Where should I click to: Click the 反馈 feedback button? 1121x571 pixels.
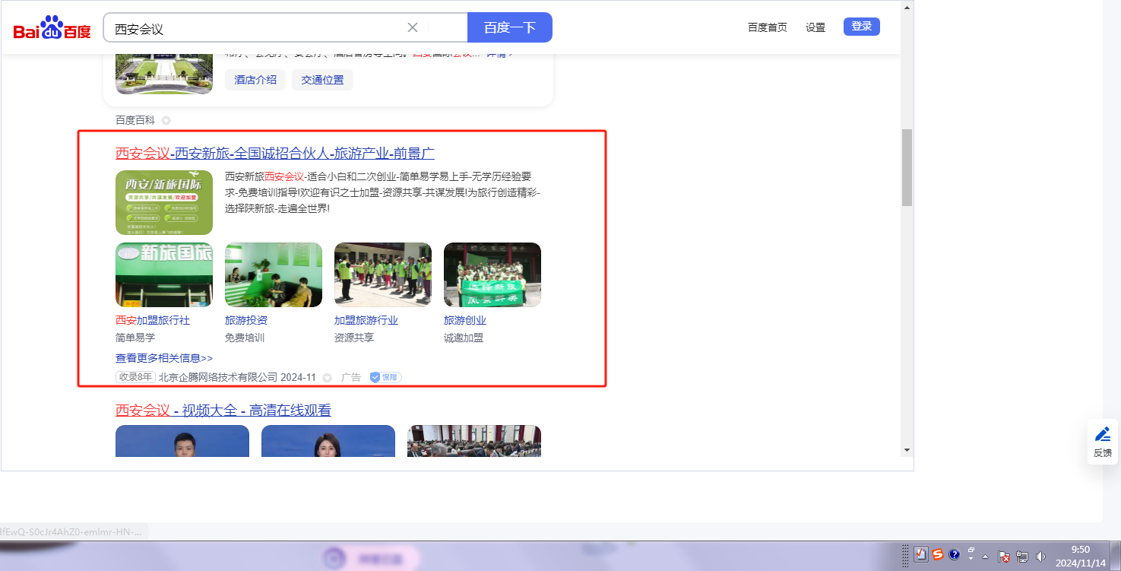(x=1103, y=443)
